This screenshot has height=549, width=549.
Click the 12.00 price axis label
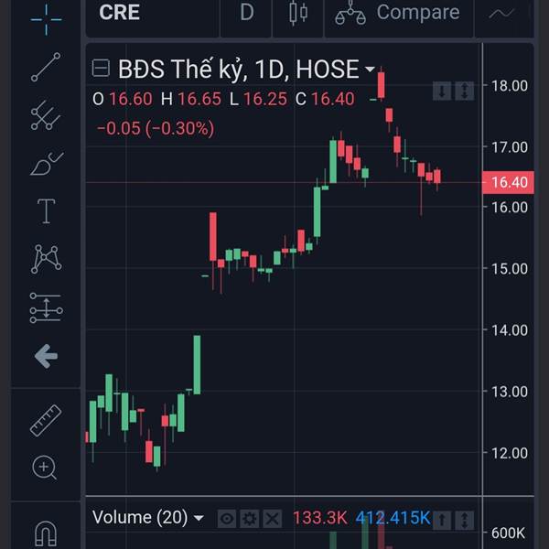coord(510,453)
